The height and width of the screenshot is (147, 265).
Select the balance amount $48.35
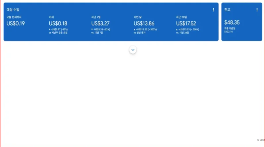(x=232, y=22)
